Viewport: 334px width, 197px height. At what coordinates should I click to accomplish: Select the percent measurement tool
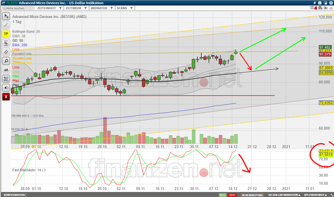[6, 43]
